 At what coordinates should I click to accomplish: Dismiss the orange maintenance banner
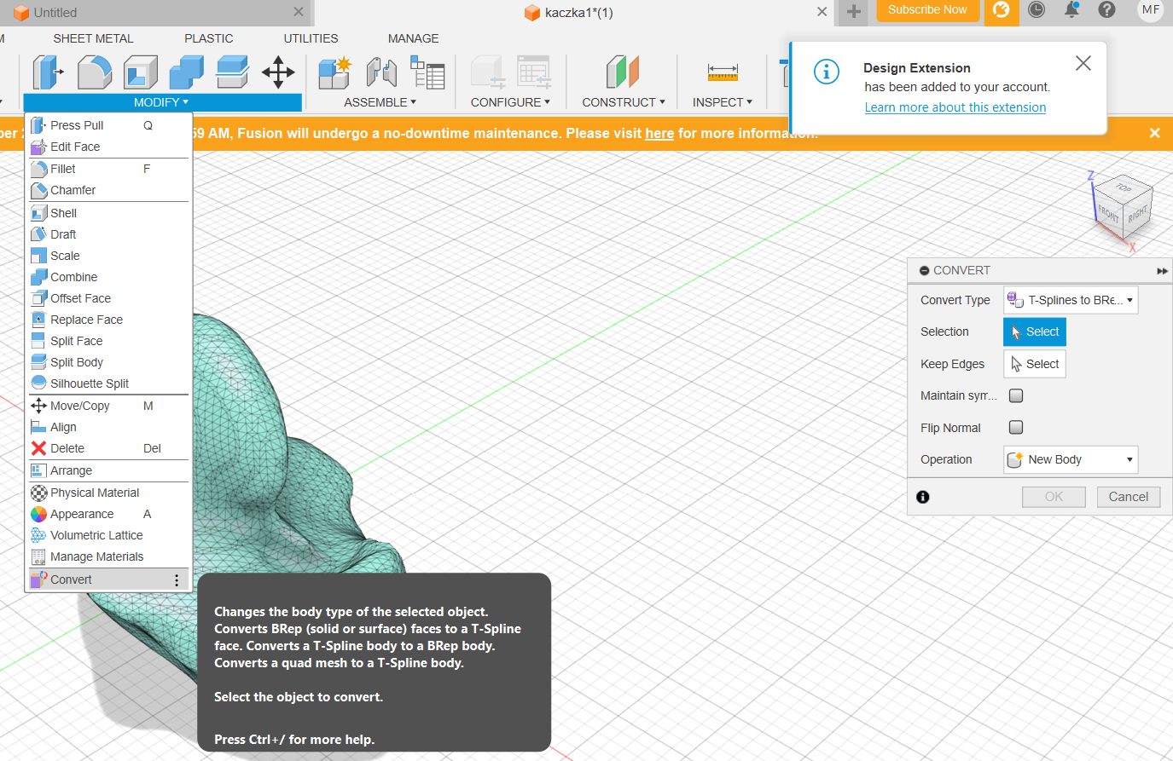pyautogui.click(x=1154, y=133)
